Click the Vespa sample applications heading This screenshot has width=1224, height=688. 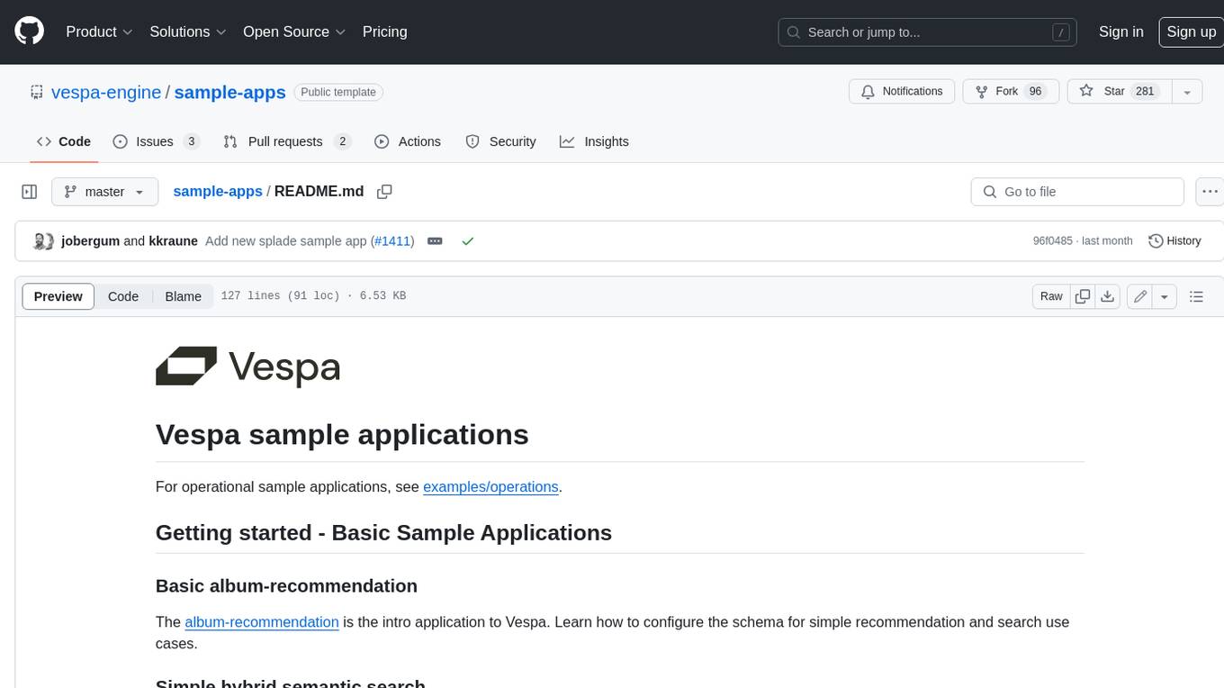342,434
